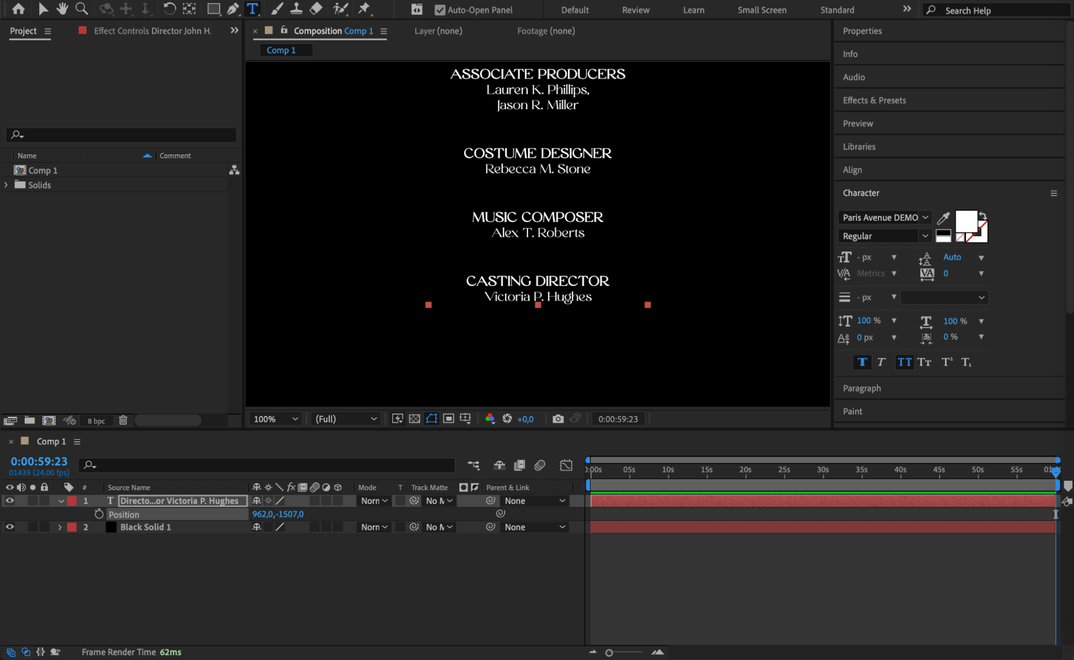Open the 100% magnification dropdown
1074x660 pixels.
(x=276, y=419)
